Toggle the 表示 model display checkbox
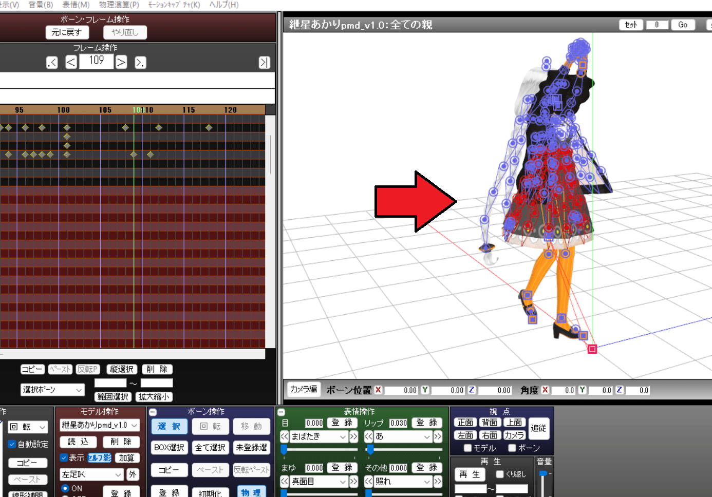This screenshot has width=712, height=497. [64, 457]
